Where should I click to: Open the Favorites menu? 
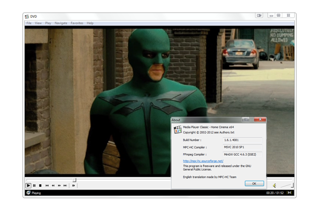click(77, 23)
